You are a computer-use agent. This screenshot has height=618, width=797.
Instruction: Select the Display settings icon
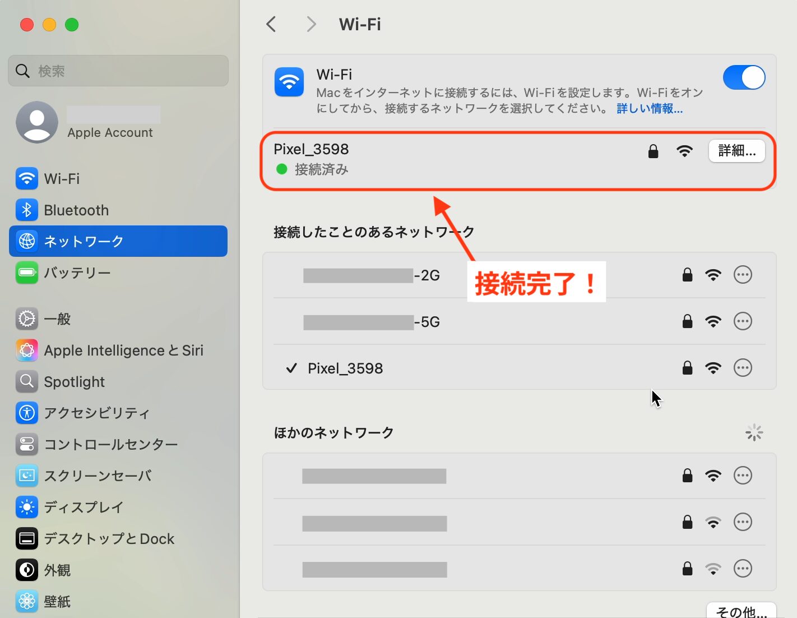coord(27,508)
